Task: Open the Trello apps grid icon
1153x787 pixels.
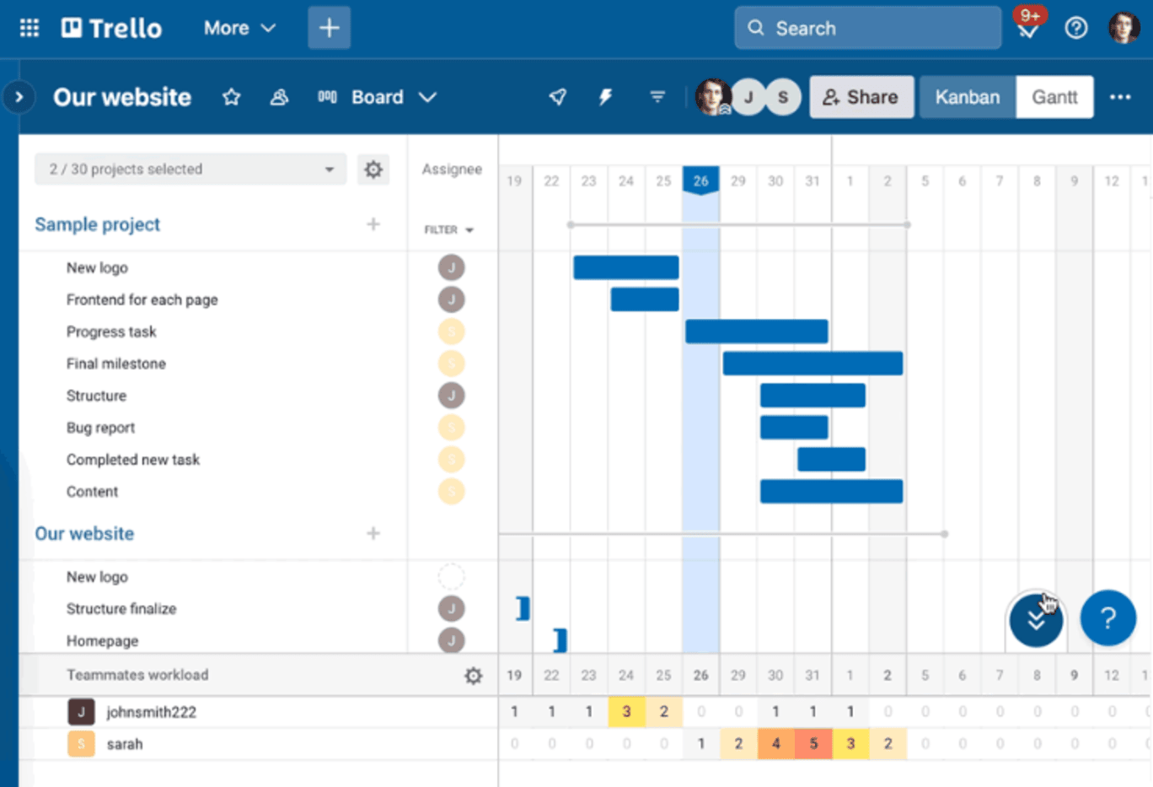Action: point(28,27)
